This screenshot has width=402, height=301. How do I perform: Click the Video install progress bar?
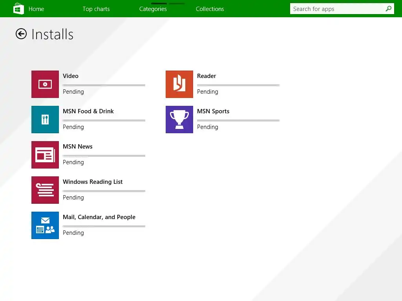coord(104,85)
